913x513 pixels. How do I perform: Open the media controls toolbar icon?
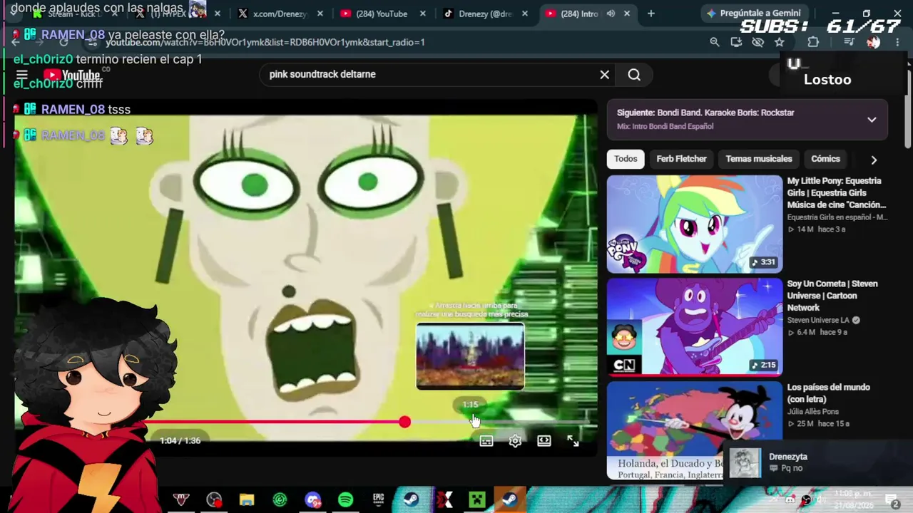(x=849, y=42)
